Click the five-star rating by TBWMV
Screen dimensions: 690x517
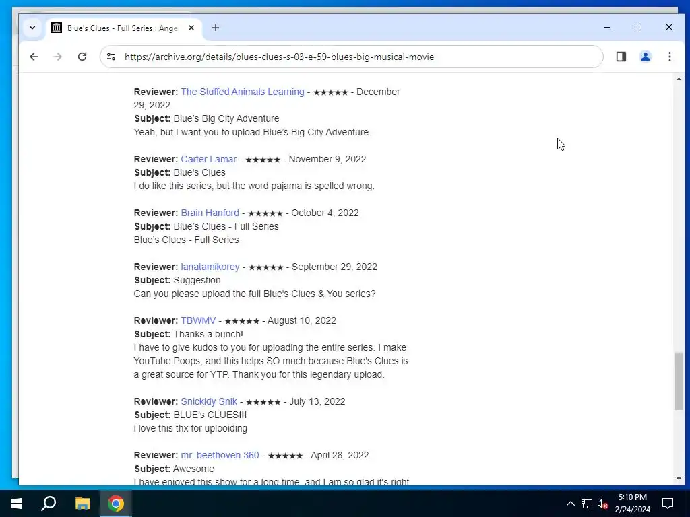242,321
